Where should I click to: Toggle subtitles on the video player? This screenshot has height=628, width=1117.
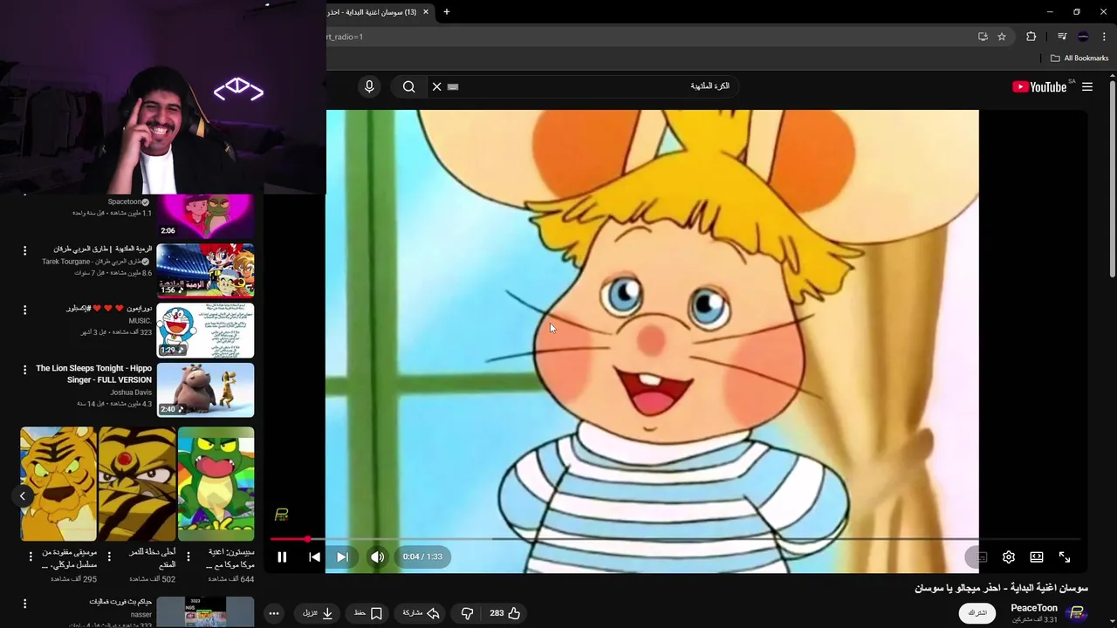point(980,556)
